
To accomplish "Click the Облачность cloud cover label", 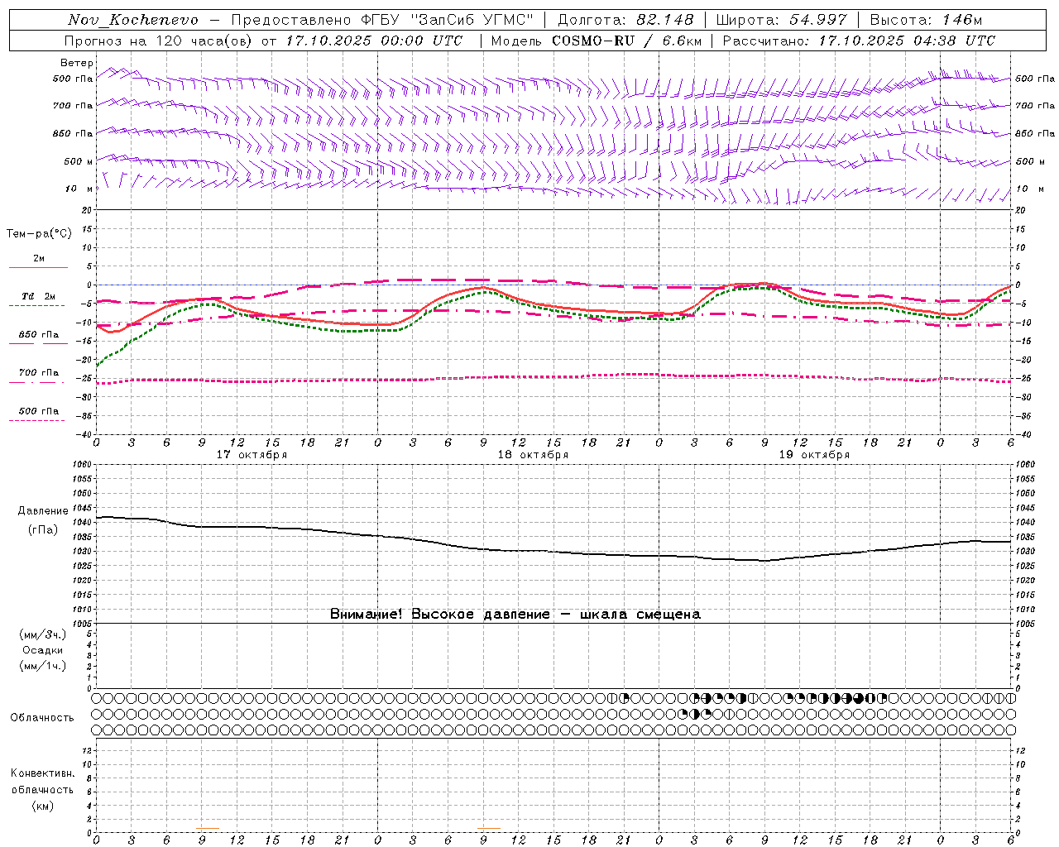I will 42,718.
